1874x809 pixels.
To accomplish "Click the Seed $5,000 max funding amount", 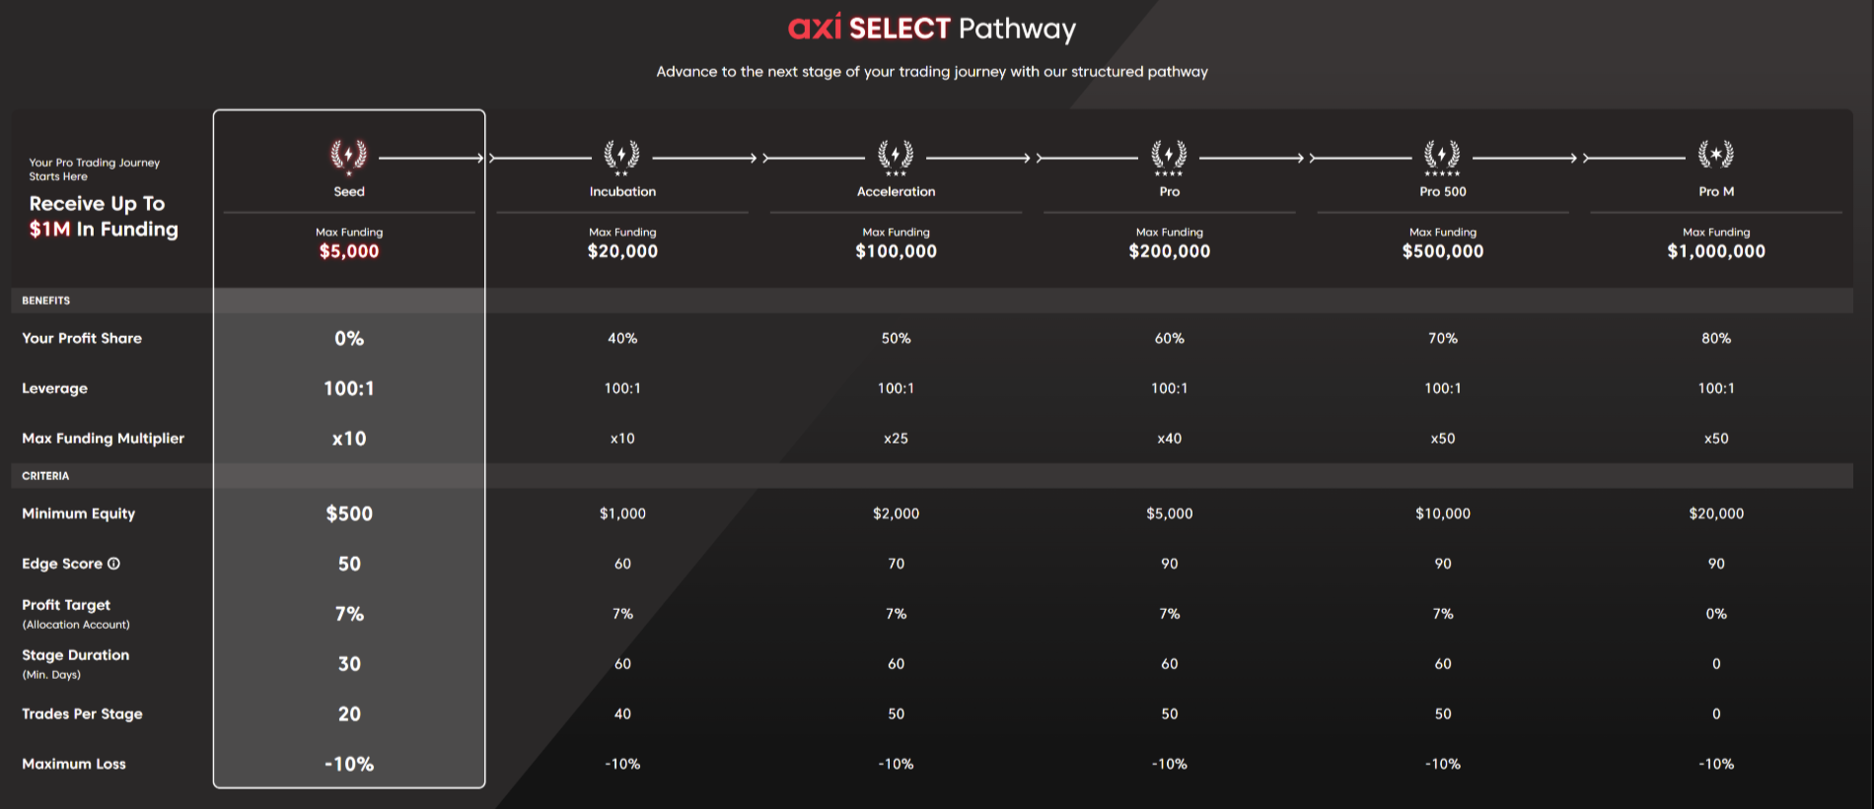I will click(x=349, y=251).
